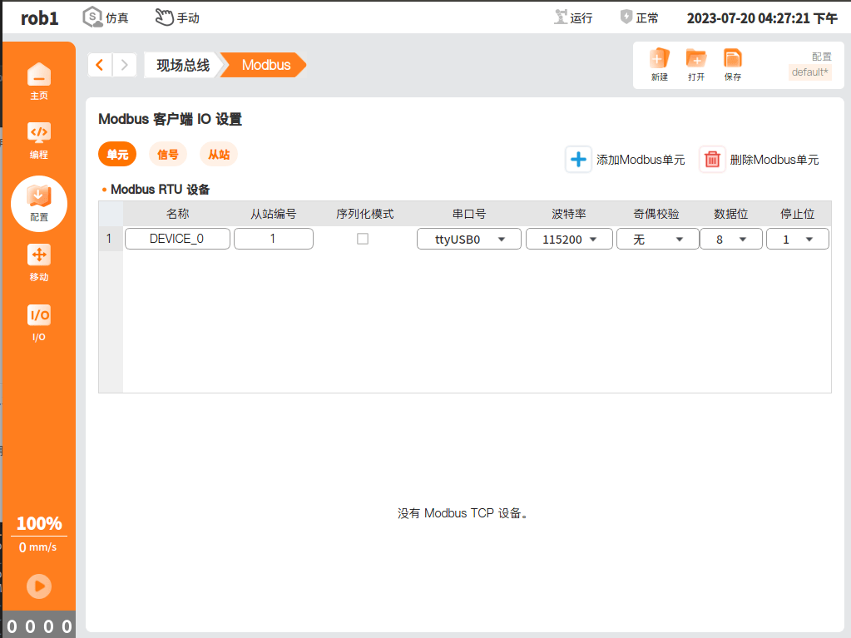Toggle the 序列化模式 checkbox for DEVICE_0

pos(363,239)
